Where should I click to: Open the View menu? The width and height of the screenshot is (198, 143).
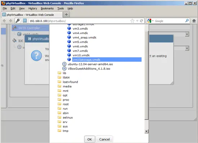[x=22, y=8]
